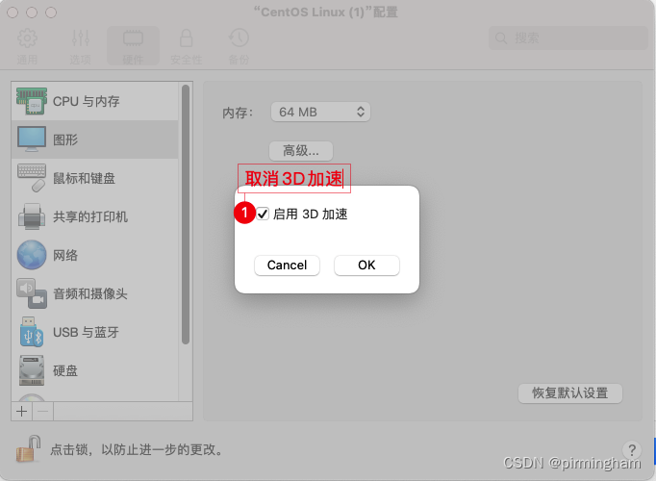Open help with the question mark
The height and width of the screenshot is (481, 656).
(x=632, y=450)
